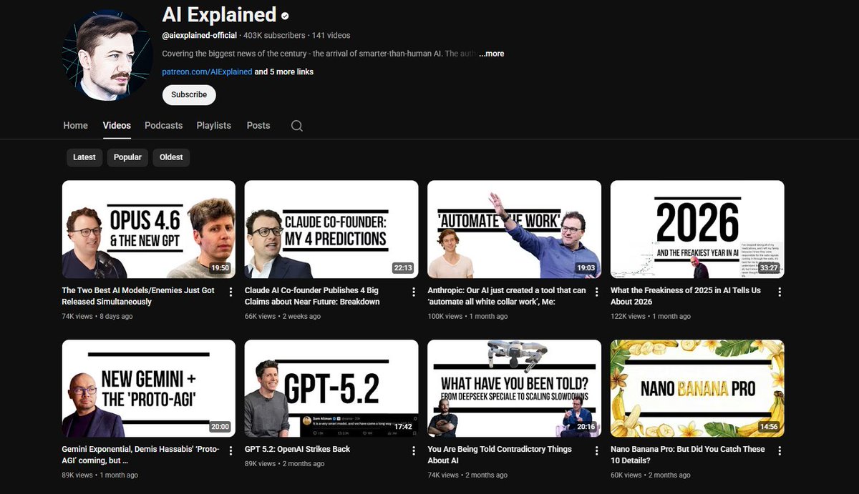This screenshot has width=859, height=494.
Task: Click the '122K views • 1 month ago' text
Action: pos(651,316)
